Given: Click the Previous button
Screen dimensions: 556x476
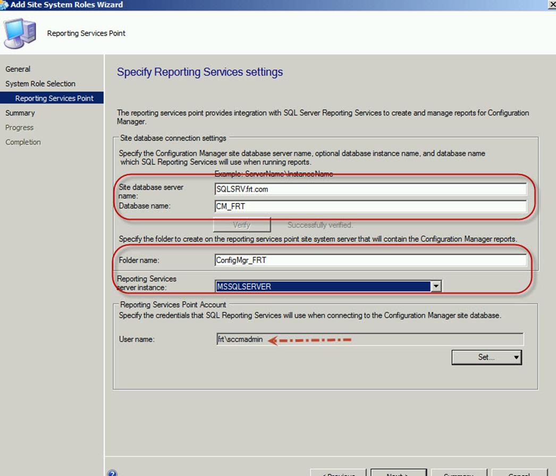Looking at the screenshot, I should 338,473.
